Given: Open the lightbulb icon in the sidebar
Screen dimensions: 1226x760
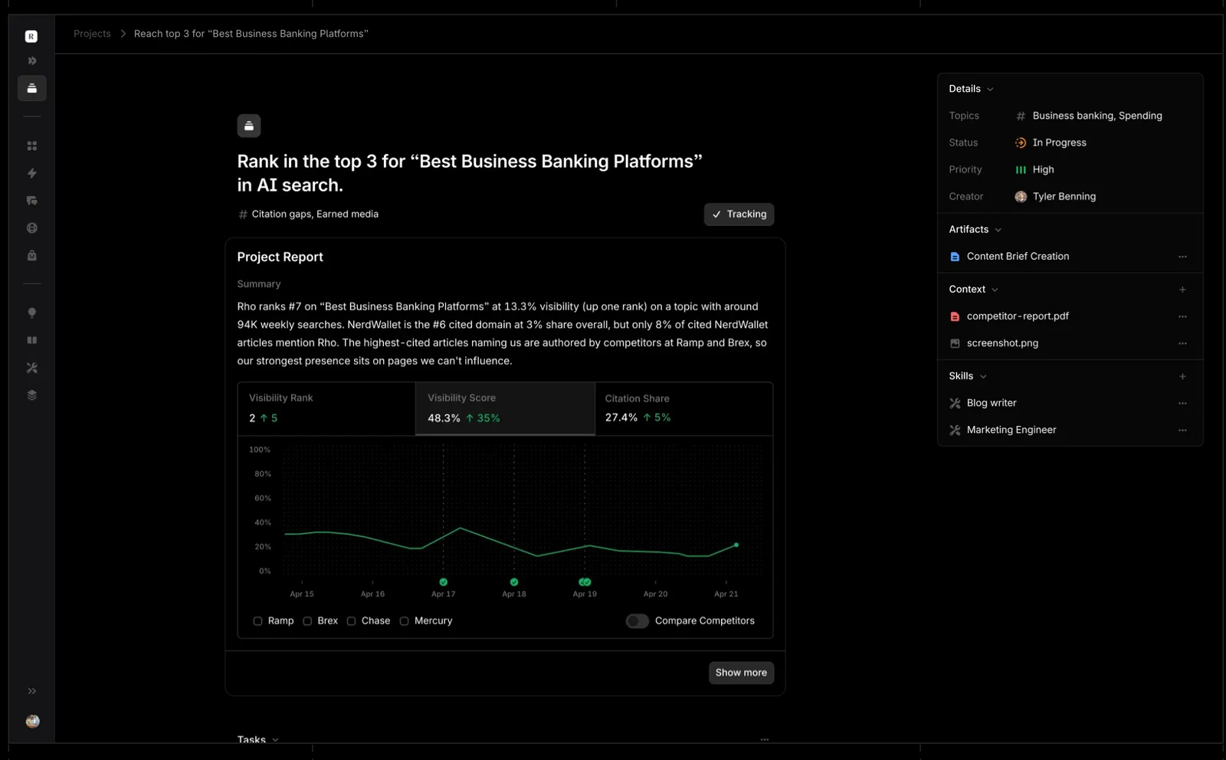Looking at the screenshot, I should click(32, 313).
